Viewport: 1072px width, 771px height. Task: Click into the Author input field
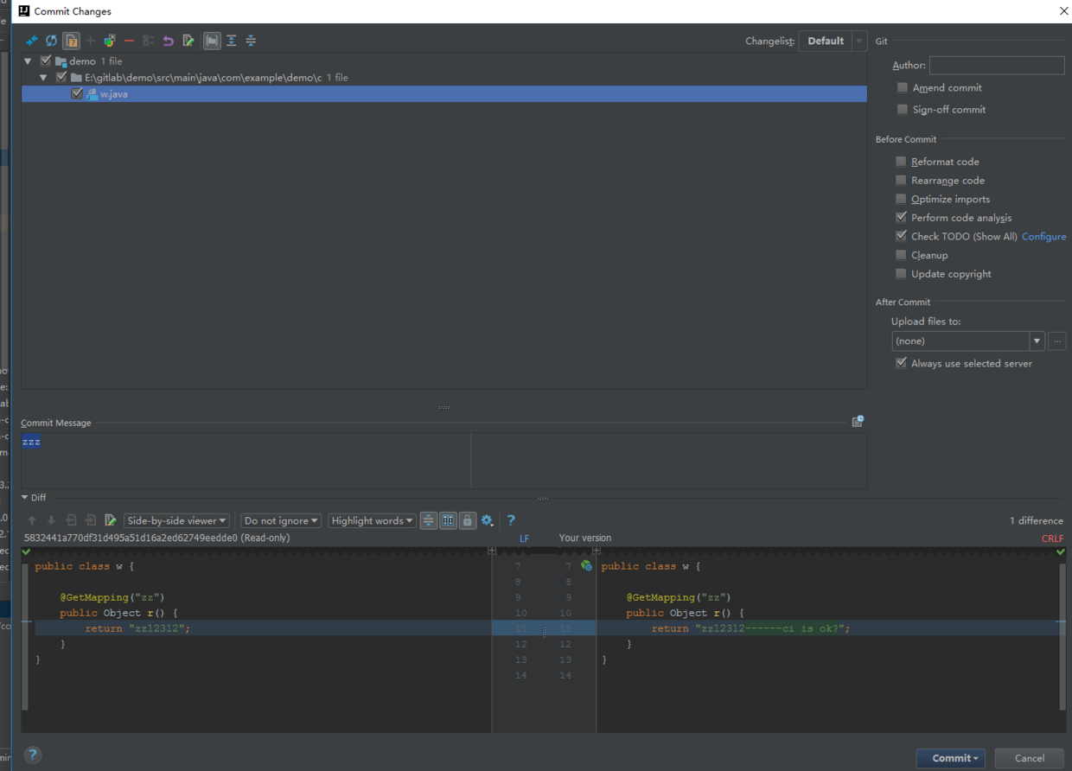click(997, 66)
